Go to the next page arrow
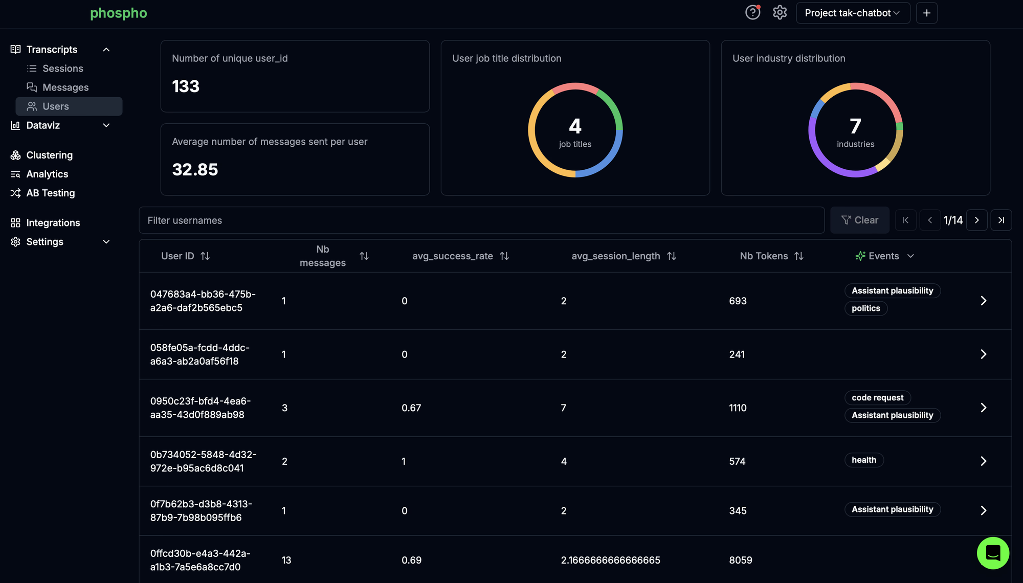This screenshot has height=583, width=1023. [976, 220]
